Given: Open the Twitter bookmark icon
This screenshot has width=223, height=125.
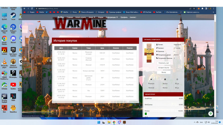Looking at the screenshot, I should pos(46,12).
